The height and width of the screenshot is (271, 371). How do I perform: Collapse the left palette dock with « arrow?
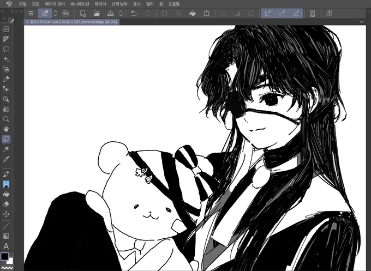click(x=2, y=11)
